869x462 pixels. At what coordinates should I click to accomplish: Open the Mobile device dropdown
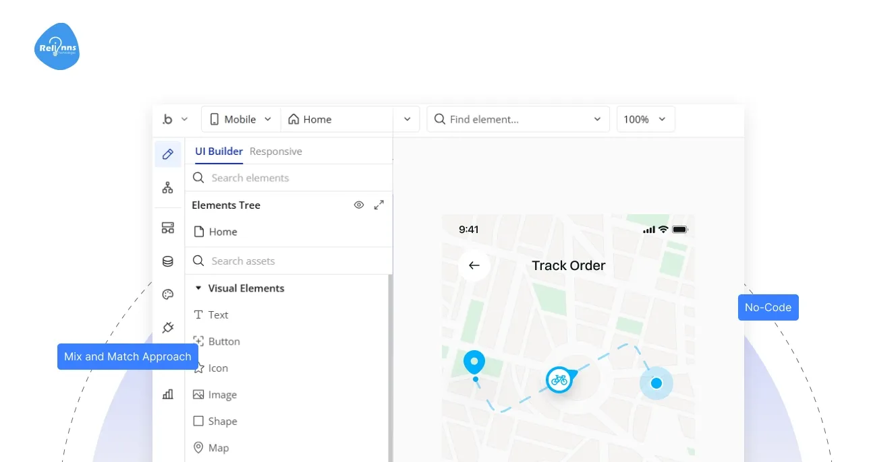pos(241,119)
